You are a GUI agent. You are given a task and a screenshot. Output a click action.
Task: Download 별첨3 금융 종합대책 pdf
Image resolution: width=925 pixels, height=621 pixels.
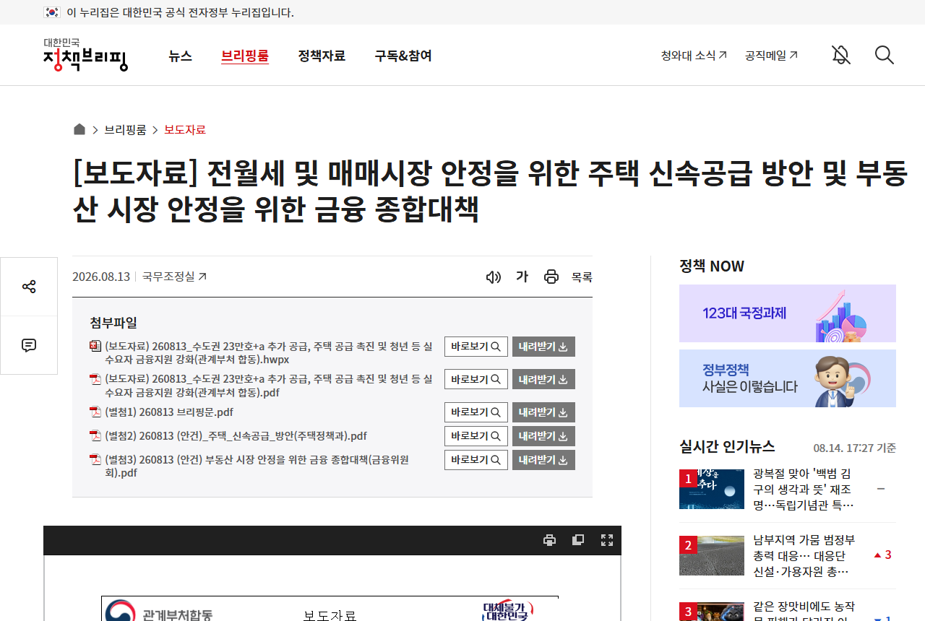[x=543, y=460]
